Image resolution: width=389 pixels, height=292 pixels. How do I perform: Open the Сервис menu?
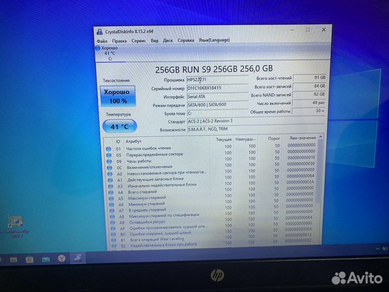139,41
